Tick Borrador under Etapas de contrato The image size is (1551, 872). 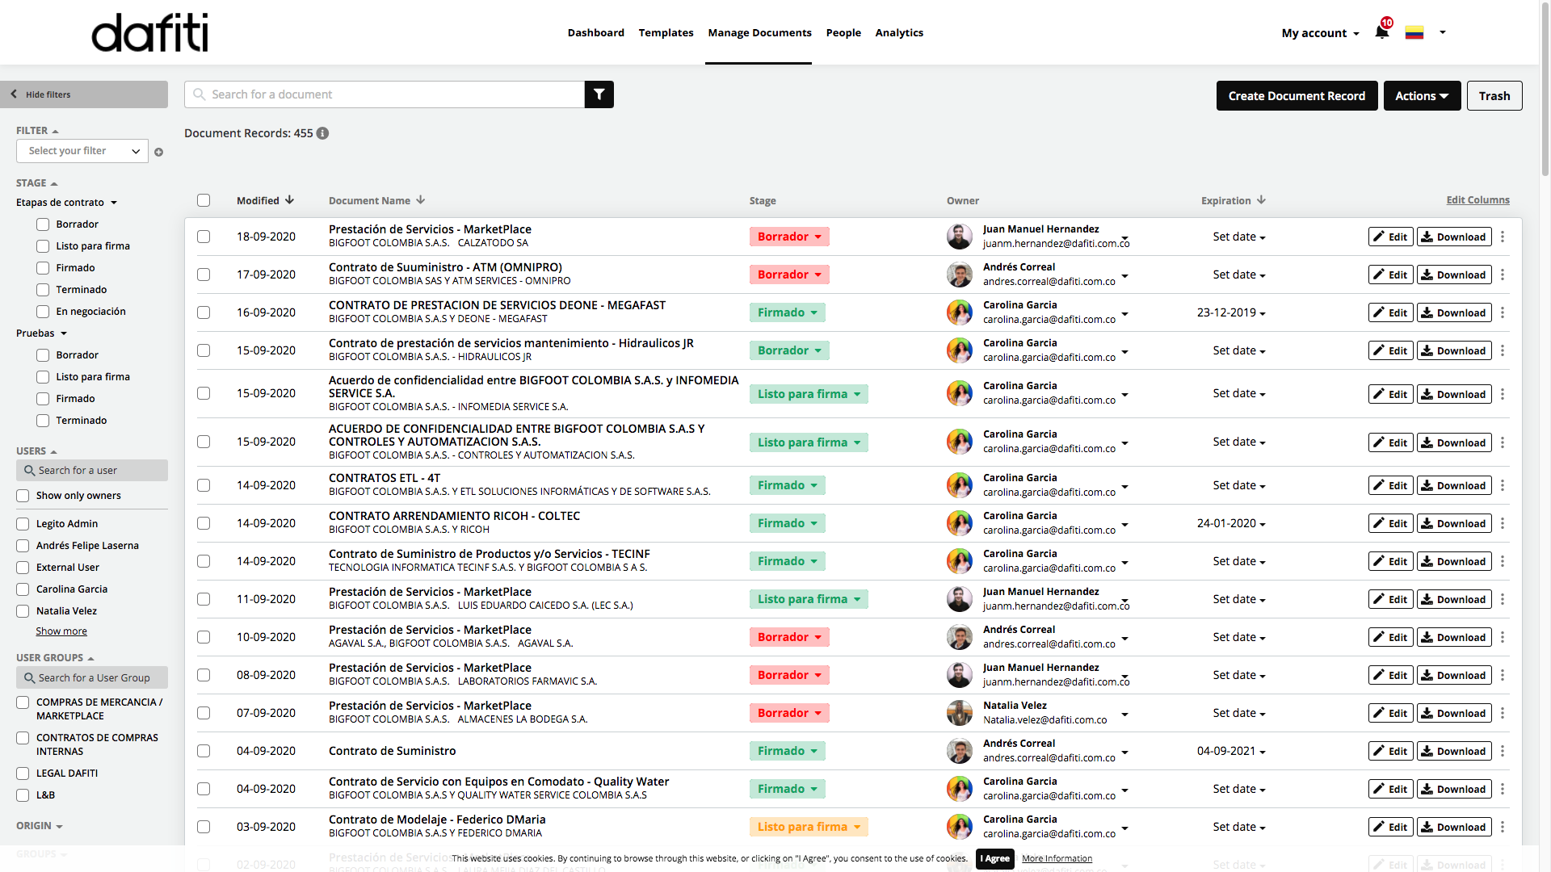pos(43,224)
